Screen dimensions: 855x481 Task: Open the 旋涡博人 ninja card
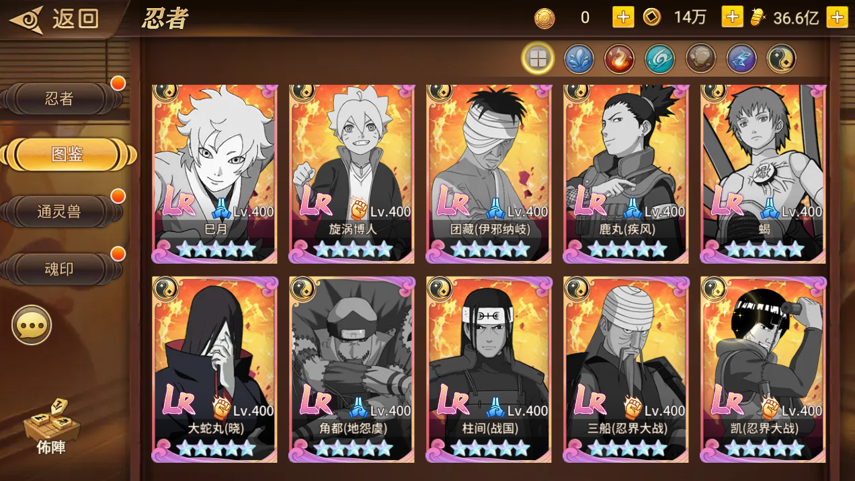[x=352, y=174]
